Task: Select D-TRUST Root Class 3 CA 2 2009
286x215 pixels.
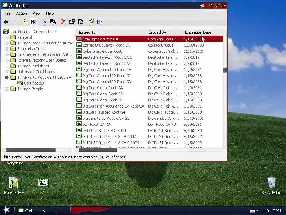Action: coord(149,143)
